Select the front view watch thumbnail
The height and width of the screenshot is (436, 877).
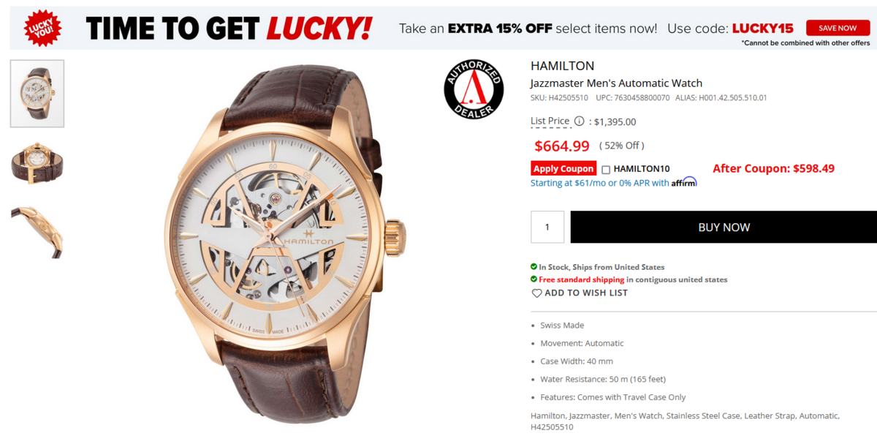(x=37, y=94)
